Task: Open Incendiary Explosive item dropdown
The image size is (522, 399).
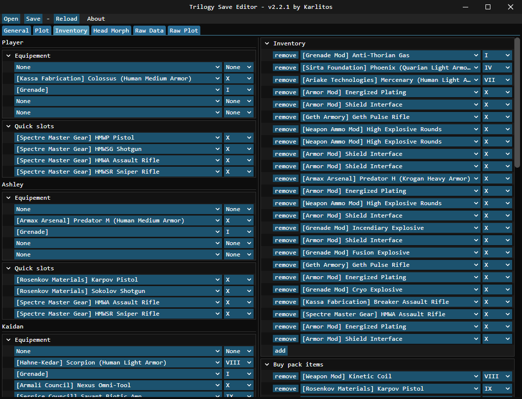Action: click(x=390, y=228)
